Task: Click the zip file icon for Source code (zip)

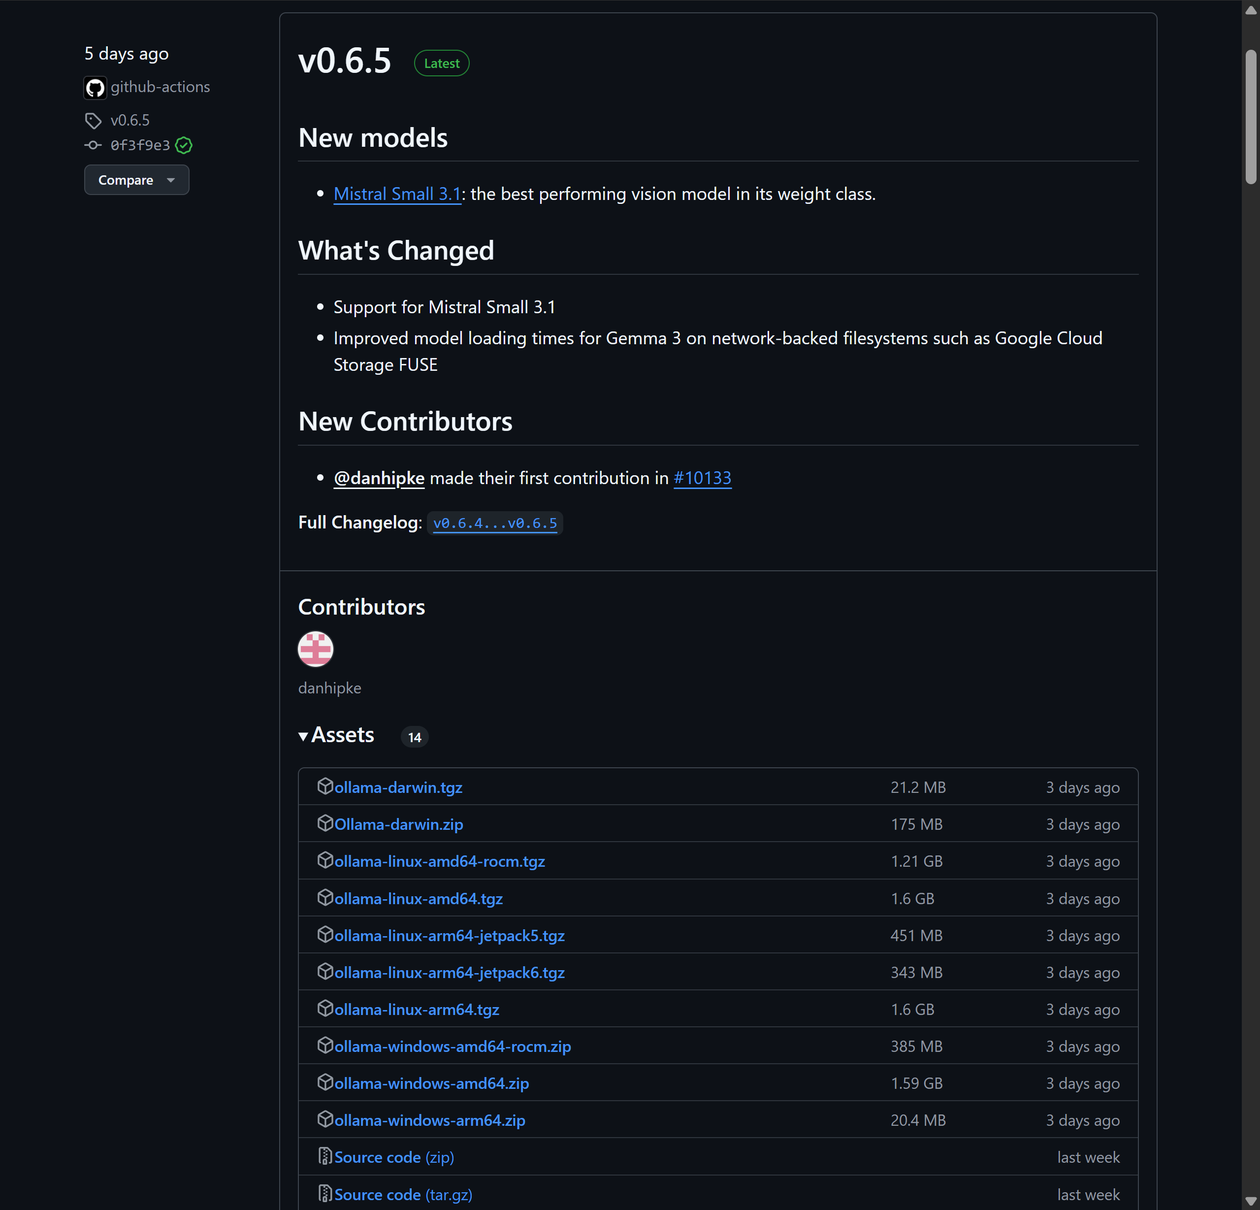Action: coord(325,1157)
